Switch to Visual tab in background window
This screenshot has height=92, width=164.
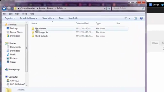155,43
